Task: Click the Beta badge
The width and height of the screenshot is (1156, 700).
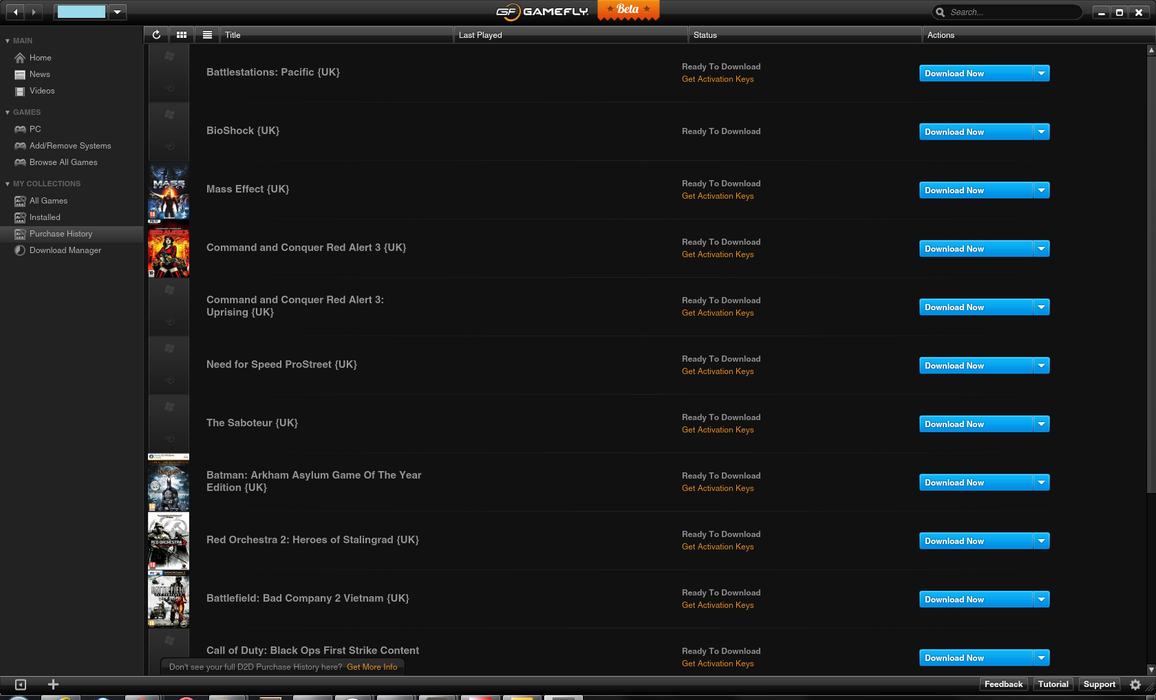Action: tap(628, 10)
